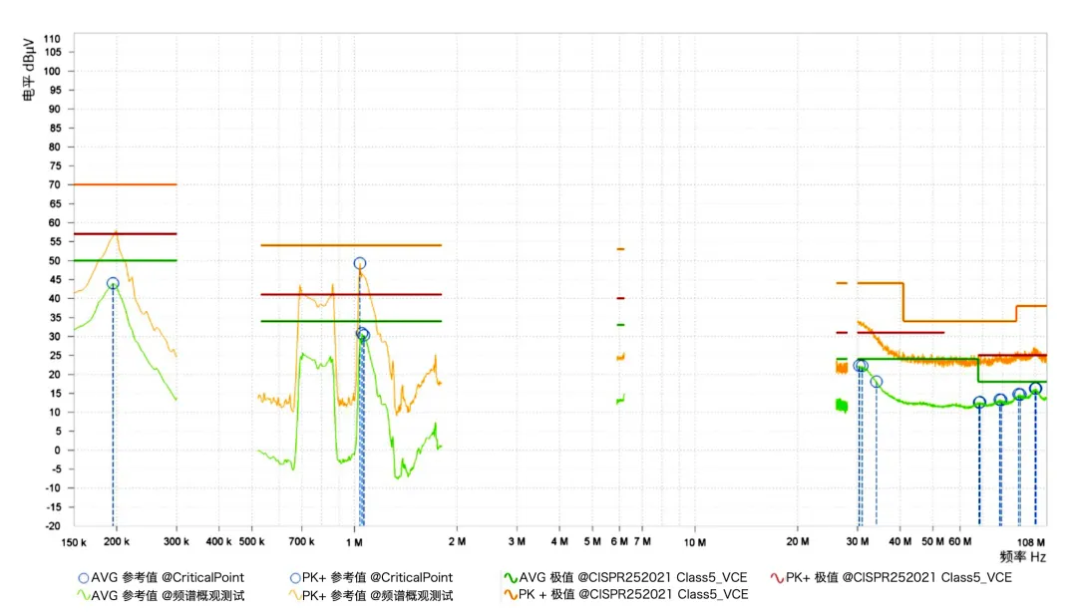Click the 电平 dBµV vertical axis title
The height and width of the screenshot is (615, 1077).
(29, 70)
